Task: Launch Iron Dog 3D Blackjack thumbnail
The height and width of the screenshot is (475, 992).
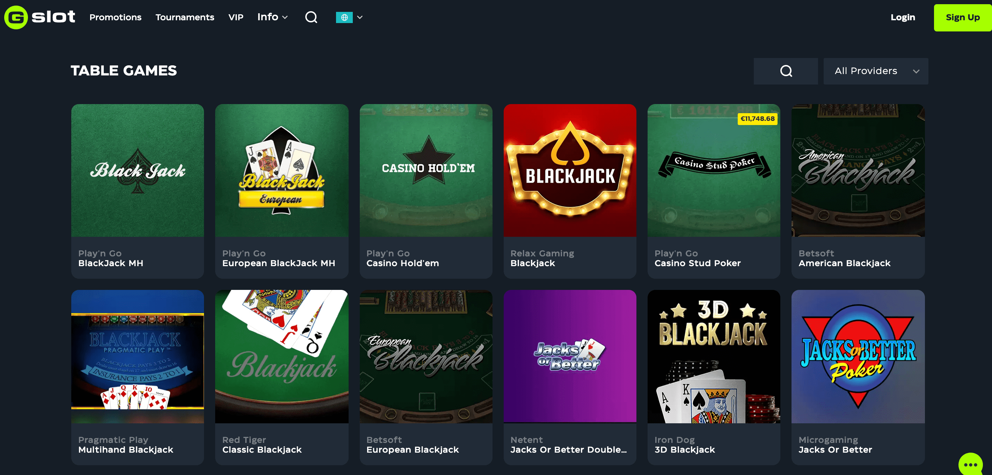Action: click(714, 357)
